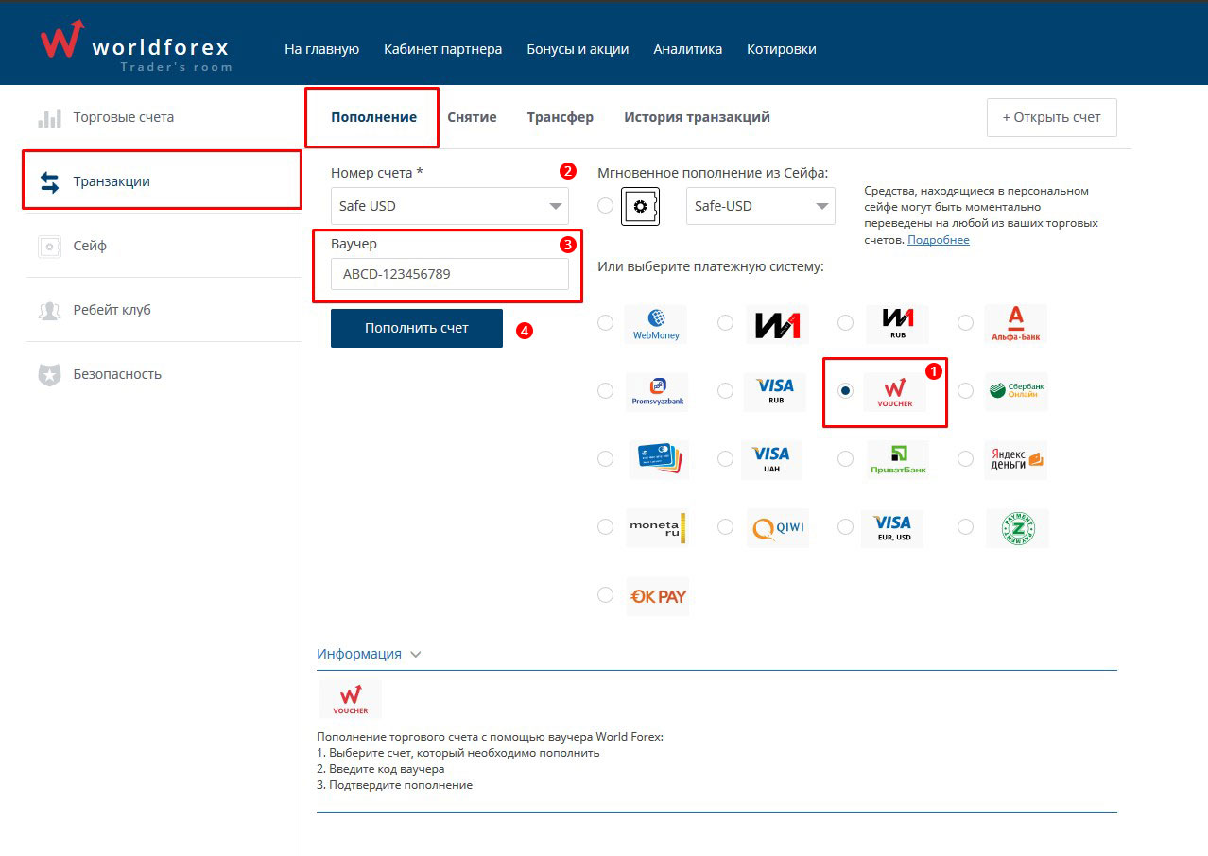Image resolution: width=1208 pixels, height=856 pixels.
Task: Open Кабинет партнера menu item
Action: pos(443,49)
